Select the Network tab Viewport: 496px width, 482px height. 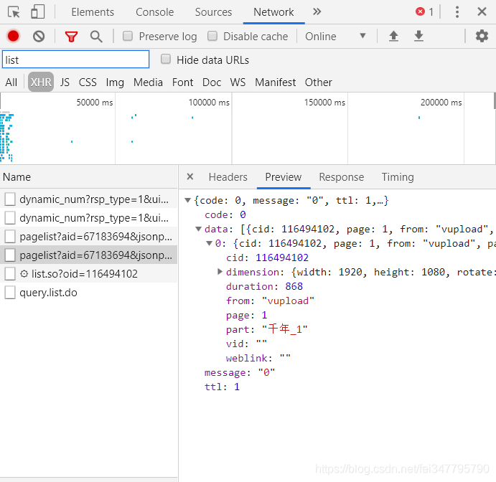(273, 12)
